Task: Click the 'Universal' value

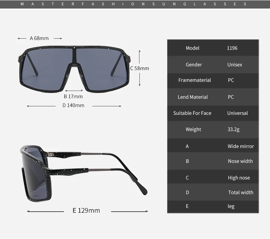Action: pos(238,113)
